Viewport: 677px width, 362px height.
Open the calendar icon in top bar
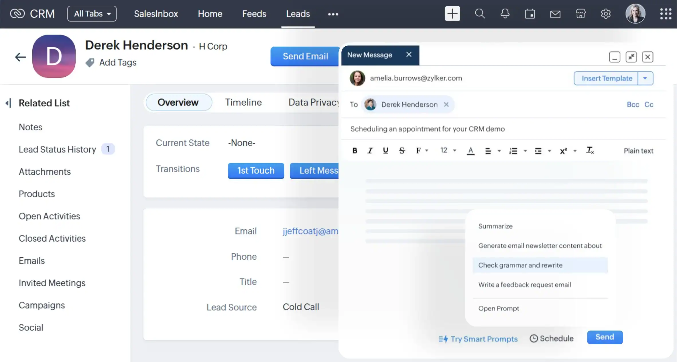(x=530, y=14)
